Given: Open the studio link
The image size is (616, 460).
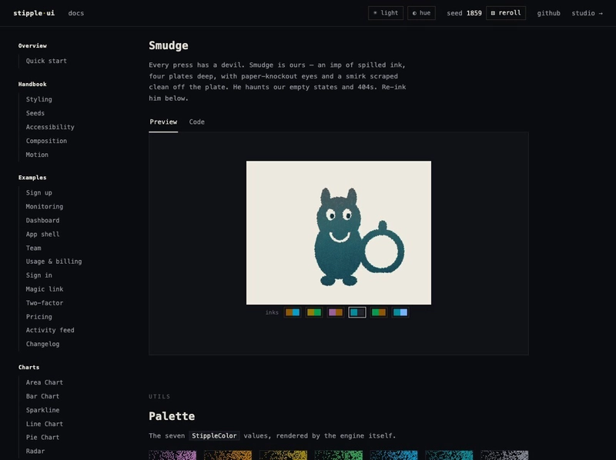Looking at the screenshot, I should (587, 13).
